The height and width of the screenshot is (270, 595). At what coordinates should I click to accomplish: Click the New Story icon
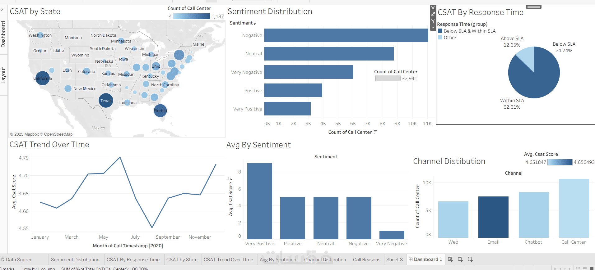point(470,259)
